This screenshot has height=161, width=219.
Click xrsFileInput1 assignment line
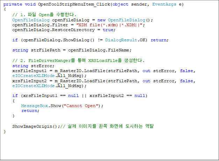(104, 71)
